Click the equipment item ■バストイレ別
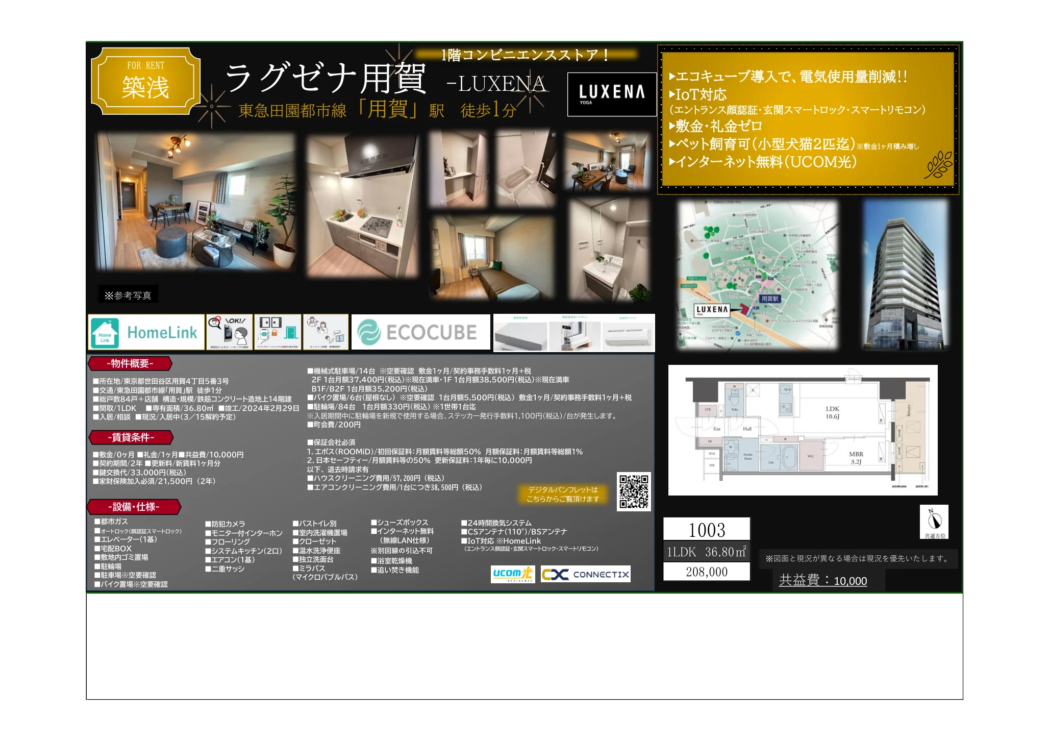Image resolution: width=1049 pixels, height=742 pixels. click(x=315, y=524)
